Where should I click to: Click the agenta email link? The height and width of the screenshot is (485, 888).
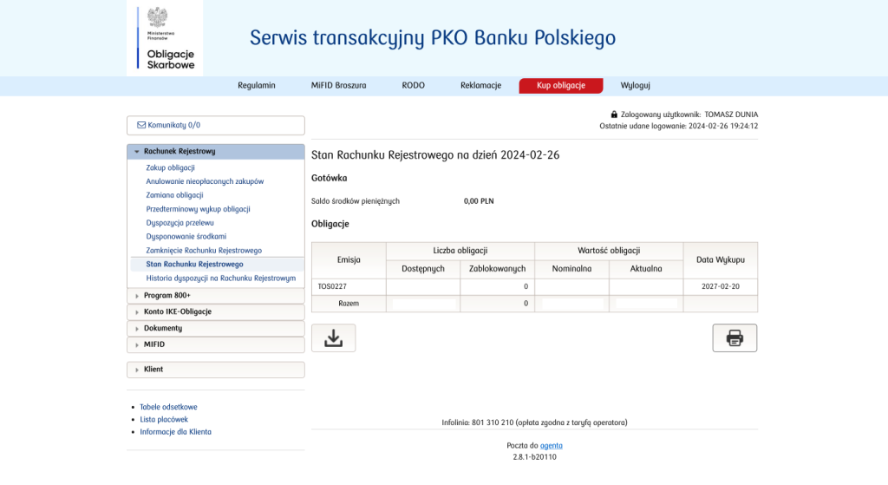tap(552, 445)
